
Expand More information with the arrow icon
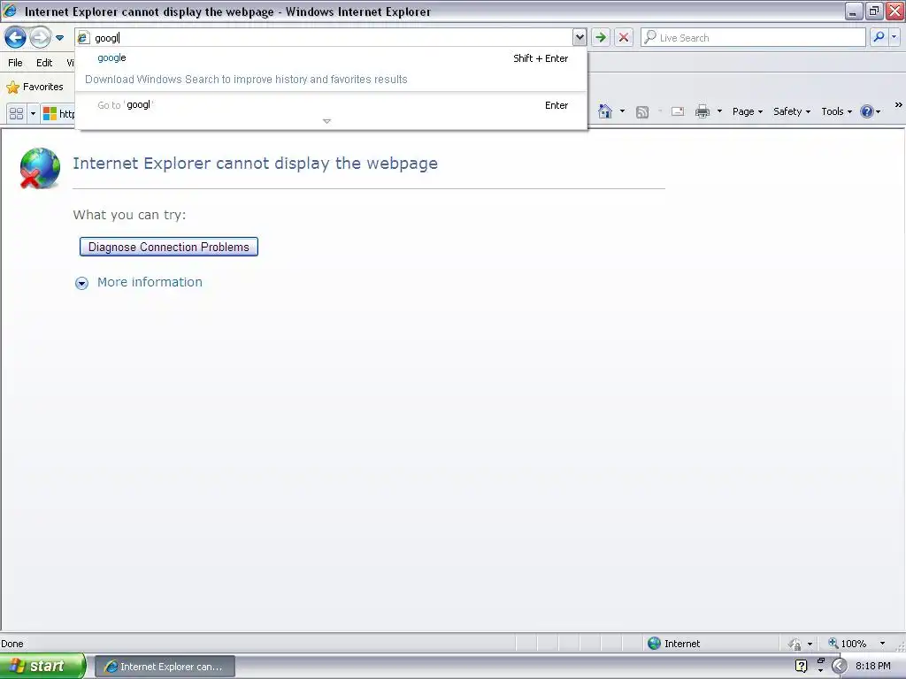coord(81,283)
